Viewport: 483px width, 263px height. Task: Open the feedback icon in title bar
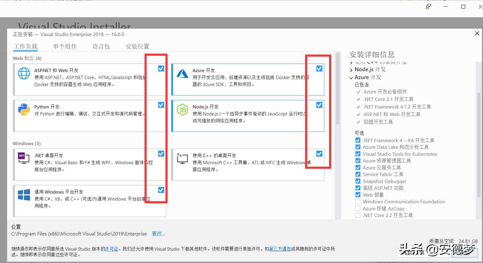pos(428,7)
